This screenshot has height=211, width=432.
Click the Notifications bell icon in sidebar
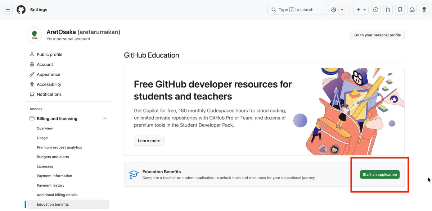point(32,94)
